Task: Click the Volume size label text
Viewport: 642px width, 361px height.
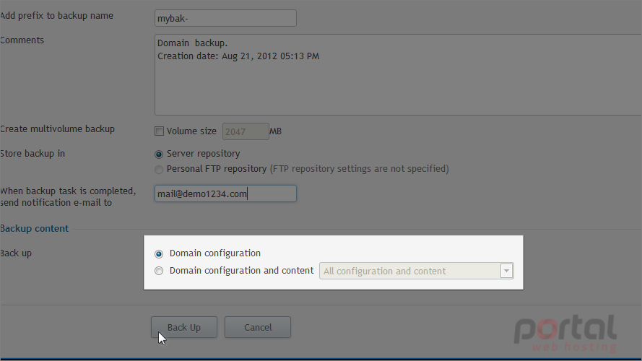Action: [x=191, y=131]
